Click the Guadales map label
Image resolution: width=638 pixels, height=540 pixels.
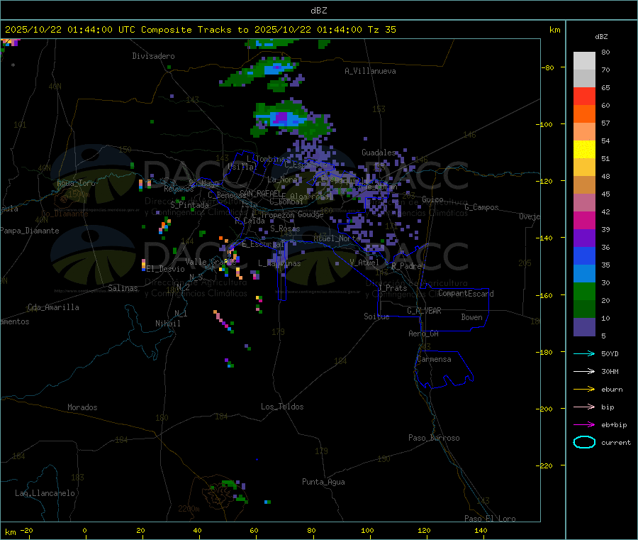tap(379, 153)
